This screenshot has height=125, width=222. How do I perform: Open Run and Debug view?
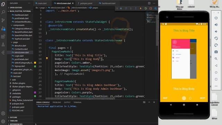tap(3, 28)
